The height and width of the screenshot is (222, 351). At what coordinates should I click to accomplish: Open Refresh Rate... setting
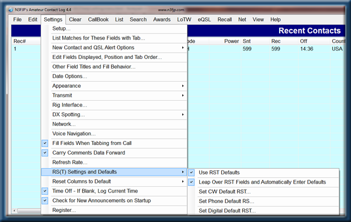[x=114, y=163]
